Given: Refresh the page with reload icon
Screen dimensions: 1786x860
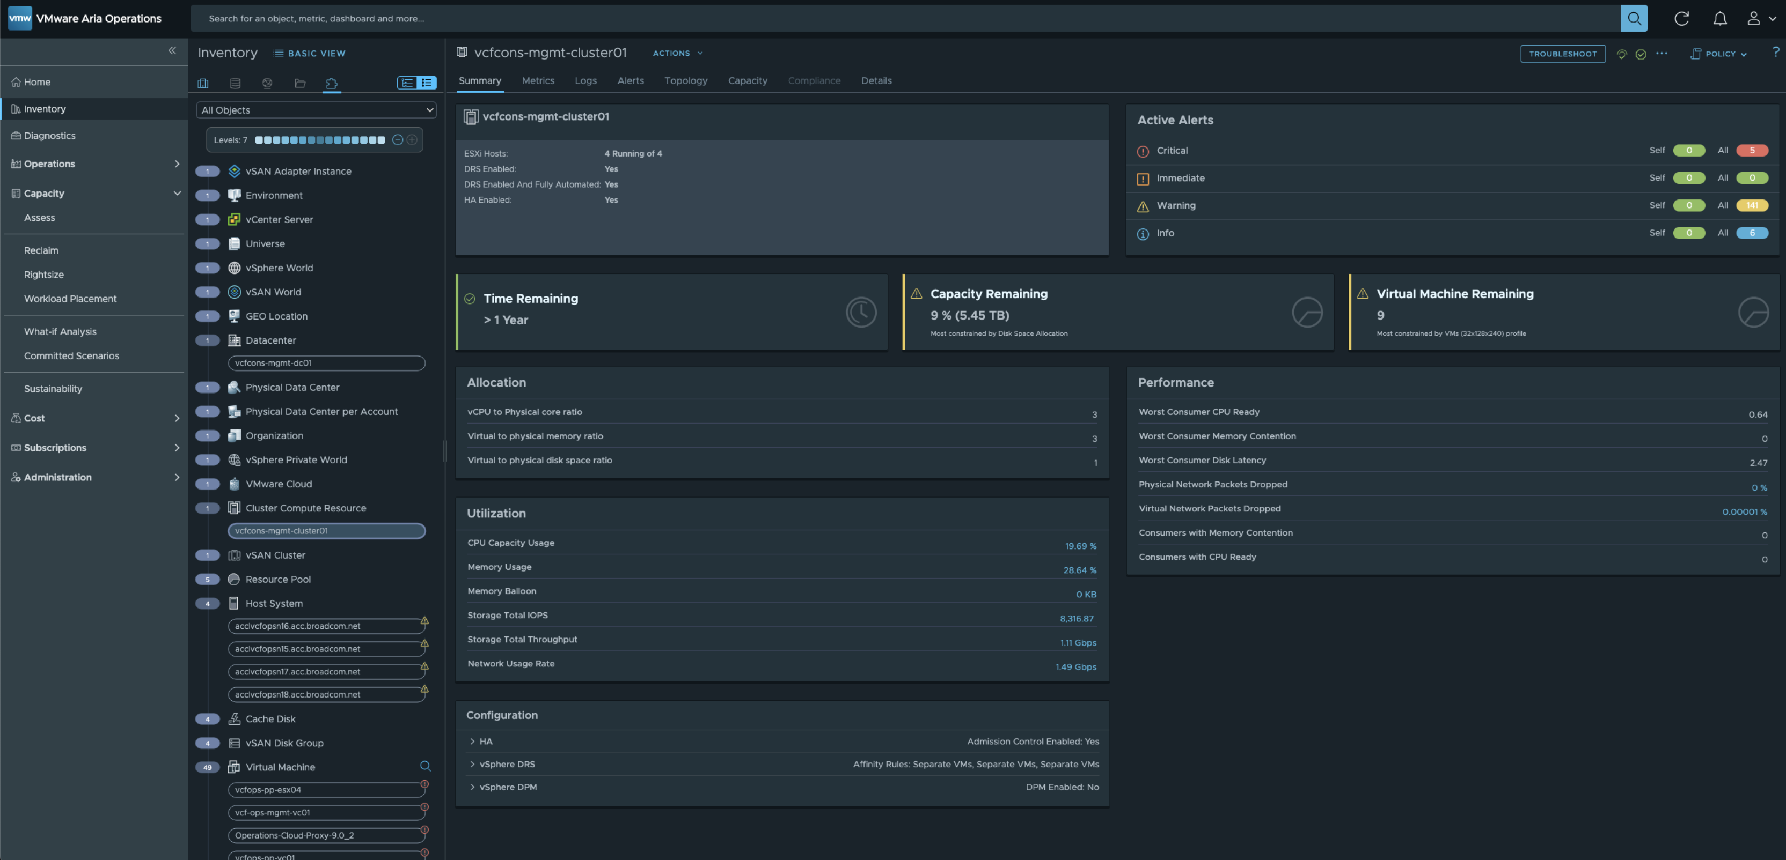Looking at the screenshot, I should coord(1681,19).
